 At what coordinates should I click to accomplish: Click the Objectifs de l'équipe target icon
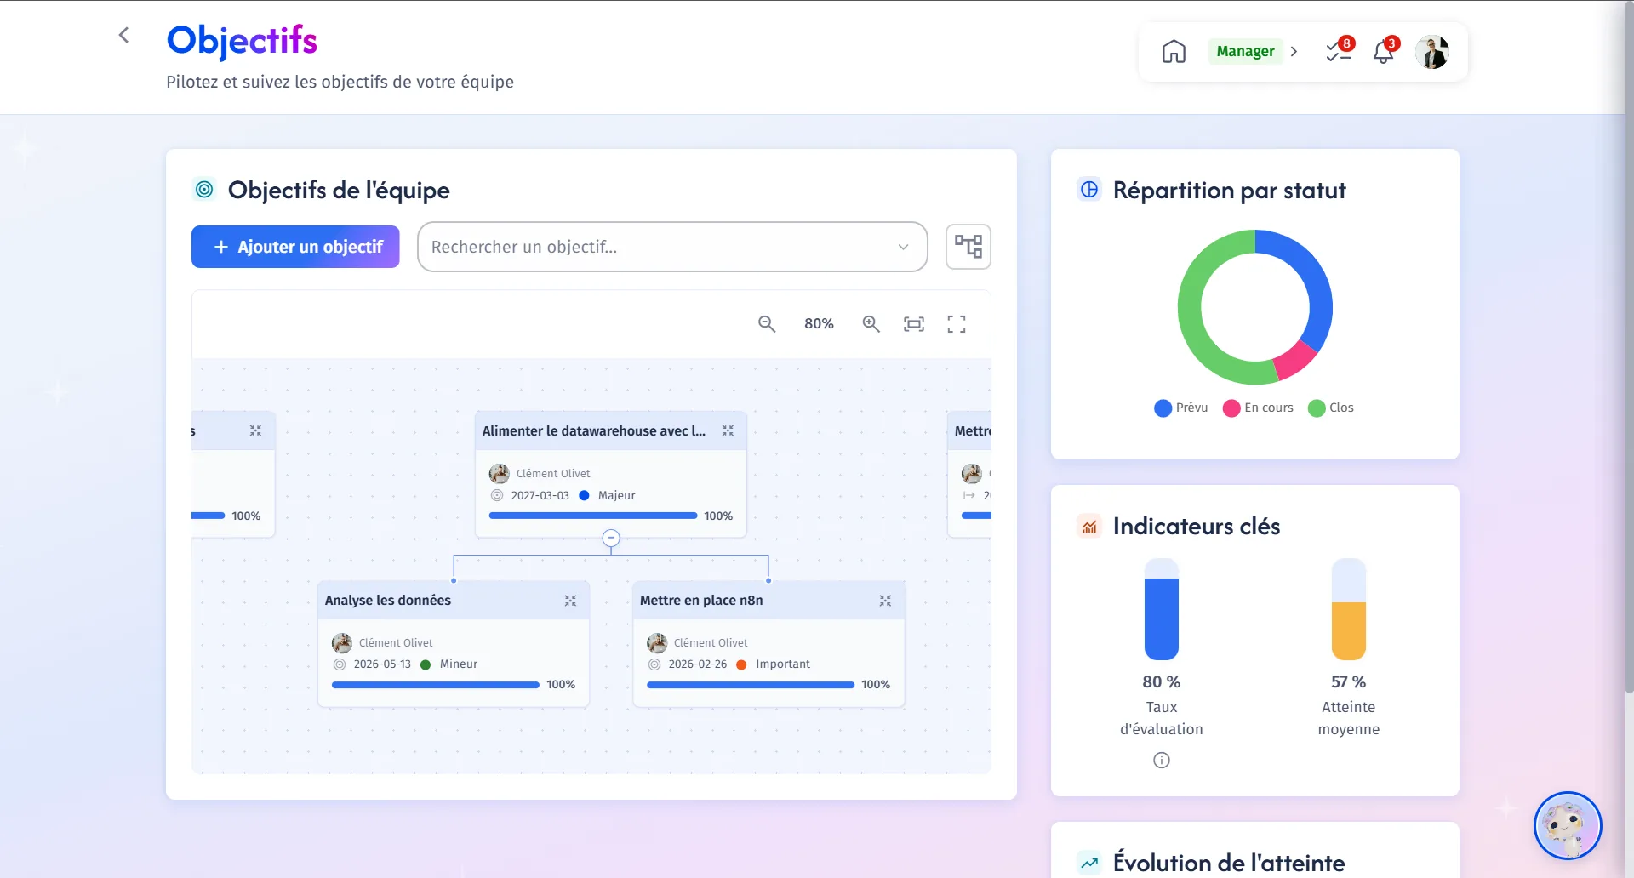[204, 189]
